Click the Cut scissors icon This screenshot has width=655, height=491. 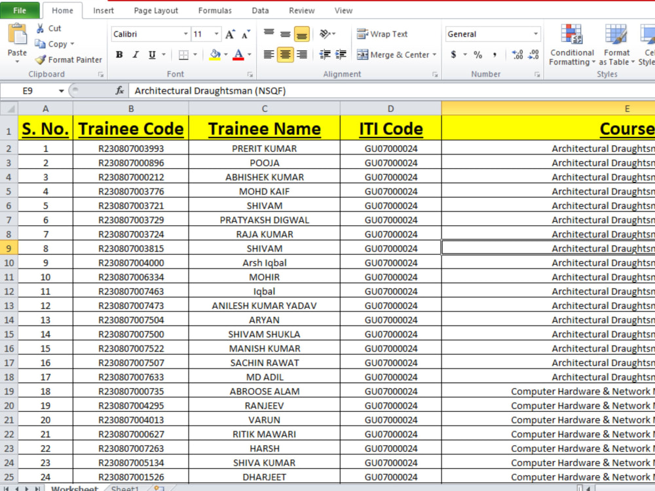pos(40,28)
